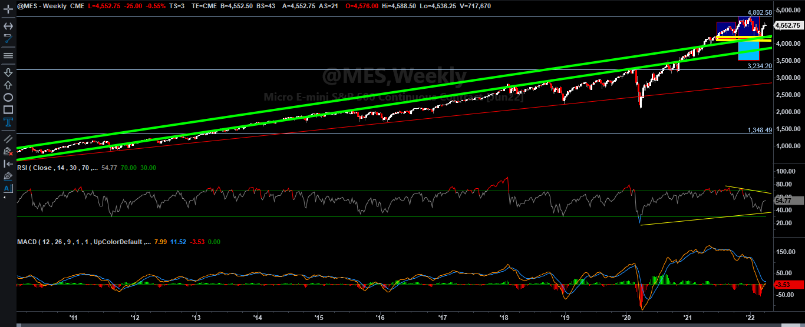
Task: Click the 4,802.58 horizontal line label
Action: tap(759, 12)
